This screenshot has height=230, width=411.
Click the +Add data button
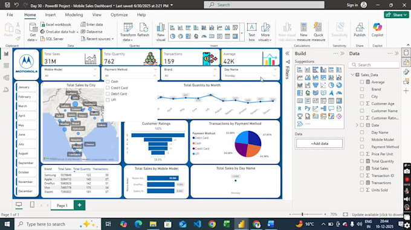click(319, 144)
